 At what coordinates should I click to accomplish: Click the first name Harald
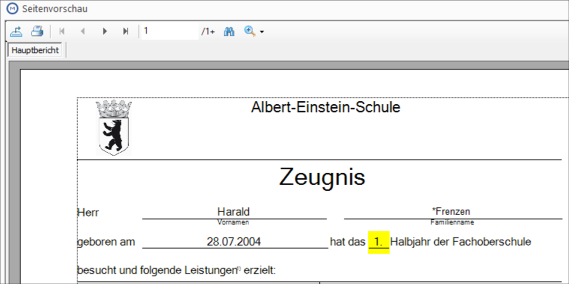click(233, 212)
